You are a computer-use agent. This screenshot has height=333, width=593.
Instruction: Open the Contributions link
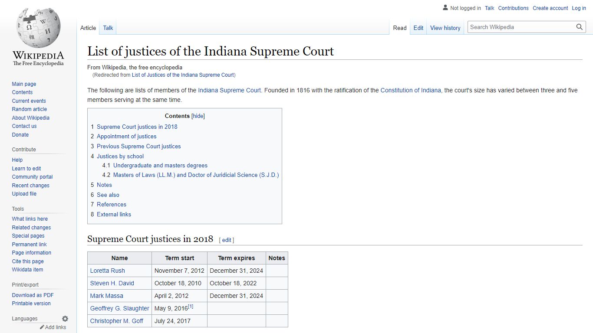514,8
